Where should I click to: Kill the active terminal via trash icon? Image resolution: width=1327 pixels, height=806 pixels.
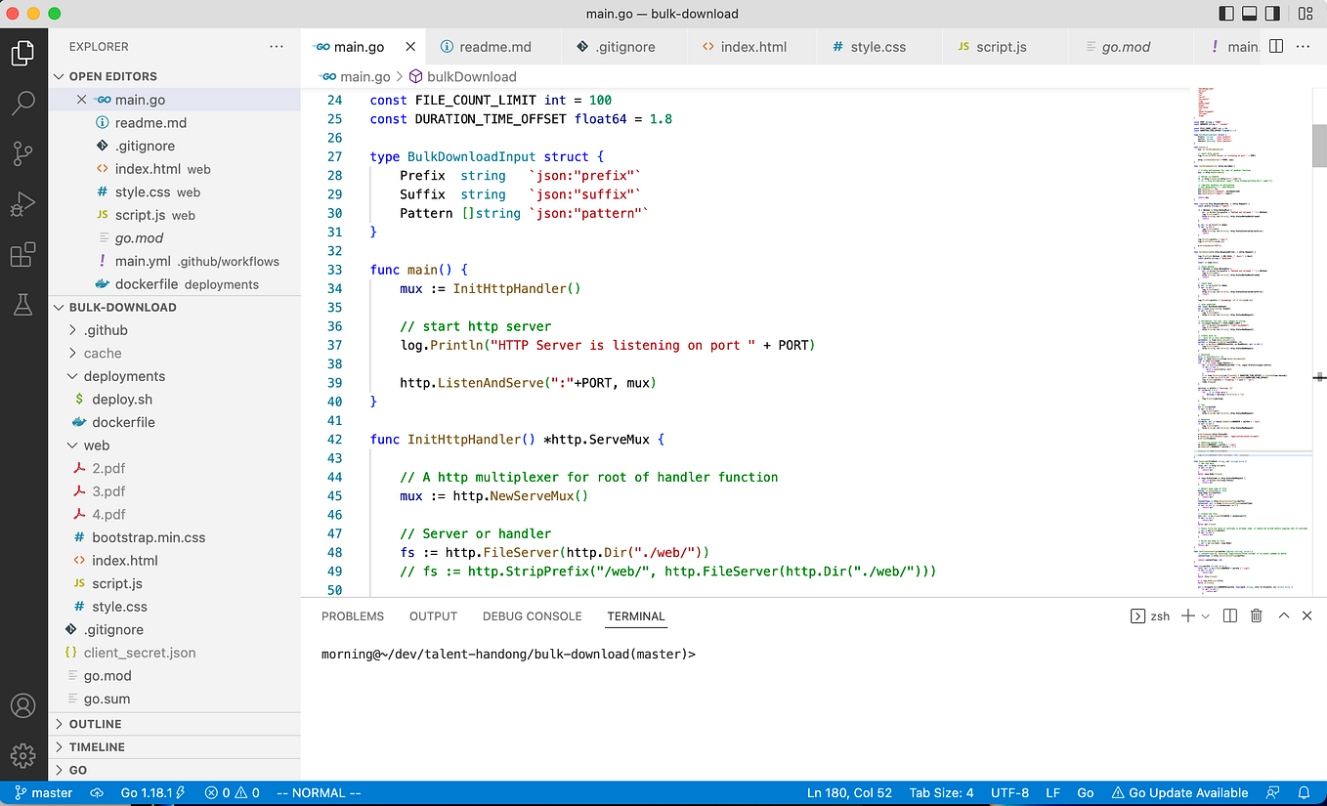pyautogui.click(x=1256, y=615)
